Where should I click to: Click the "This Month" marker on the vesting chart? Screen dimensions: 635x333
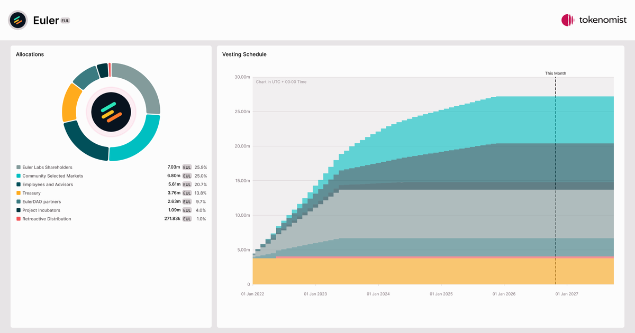tap(556, 73)
